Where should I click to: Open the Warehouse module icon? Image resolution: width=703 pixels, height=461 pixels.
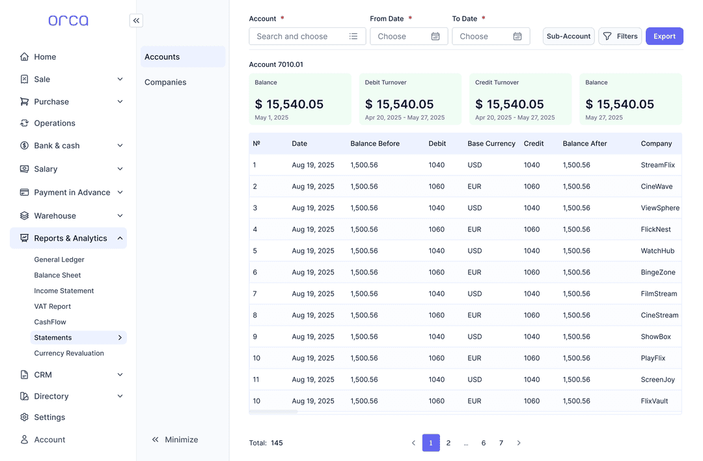click(24, 215)
